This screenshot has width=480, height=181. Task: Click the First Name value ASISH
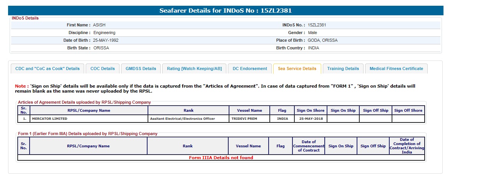tap(99, 25)
